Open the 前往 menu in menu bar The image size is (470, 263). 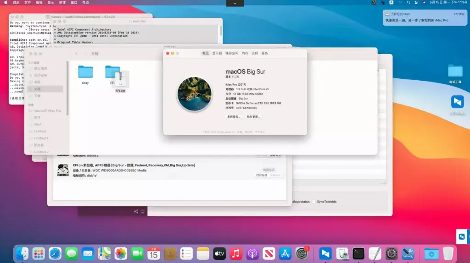click(x=62, y=2)
